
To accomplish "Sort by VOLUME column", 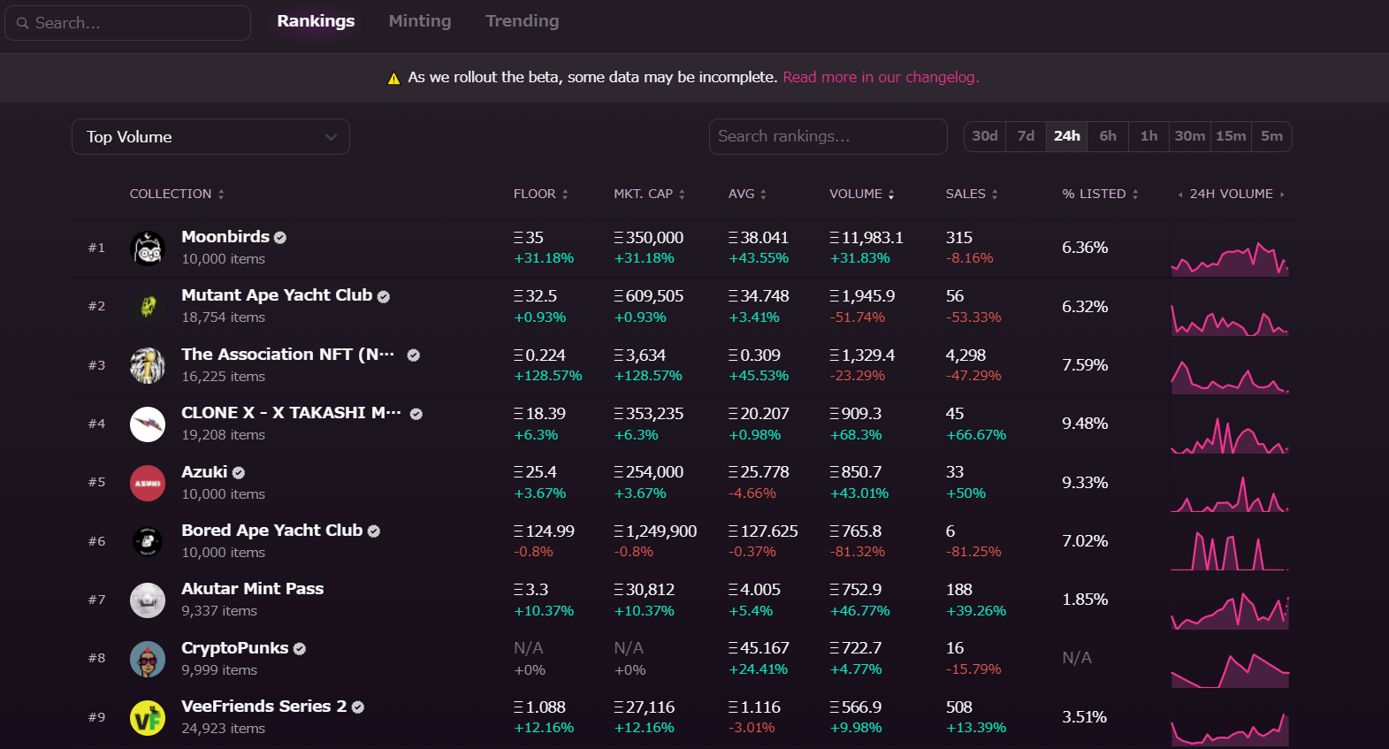I will click(862, 194).
